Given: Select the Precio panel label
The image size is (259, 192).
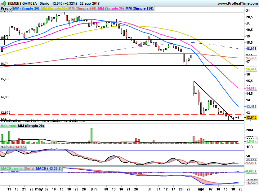Looking at the screenshot, I should [6, 9].
